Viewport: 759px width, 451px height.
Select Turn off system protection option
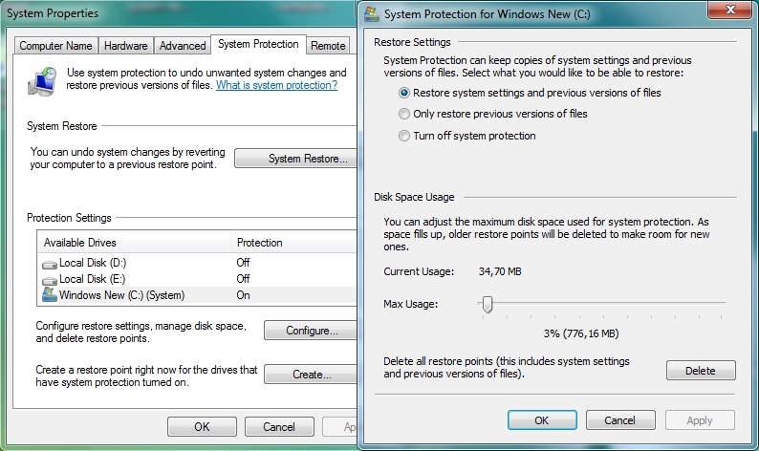467,136
